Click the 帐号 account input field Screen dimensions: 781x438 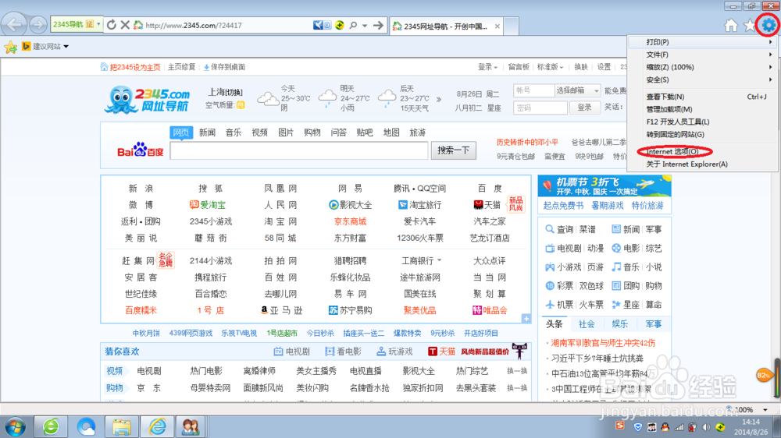[533, 90]
